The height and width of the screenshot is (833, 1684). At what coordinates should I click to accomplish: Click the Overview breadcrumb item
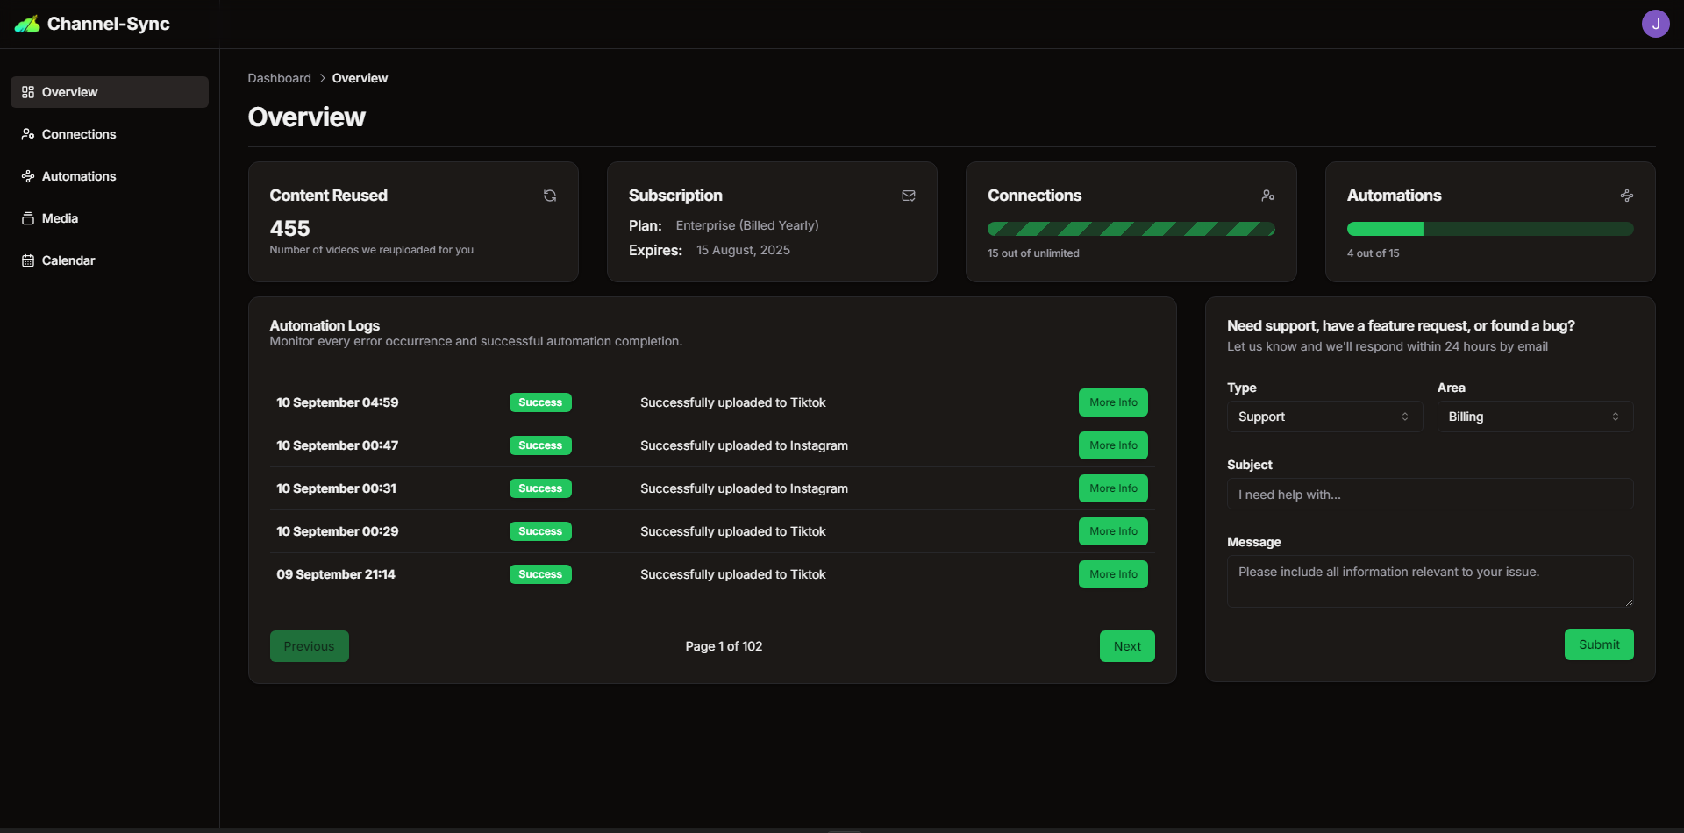pyautogui.click(x=360, y=78)
